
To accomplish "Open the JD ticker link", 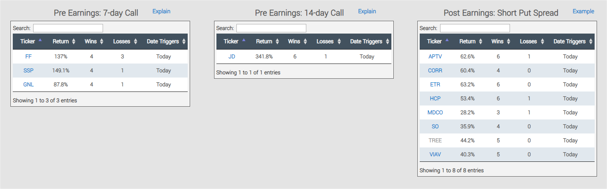I will click(232, 57).
